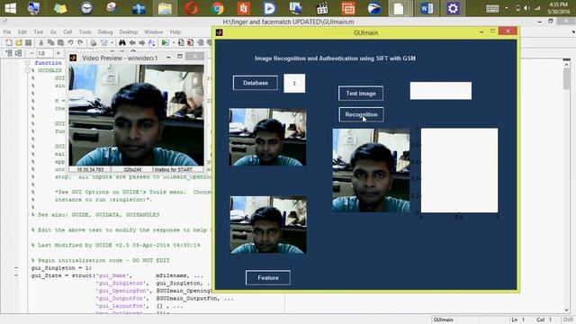Collapse the GUIMAIN comment fold marker
The width and height of the screenshot is (576, 324).
pyautogui.click(x=28, y=70)
